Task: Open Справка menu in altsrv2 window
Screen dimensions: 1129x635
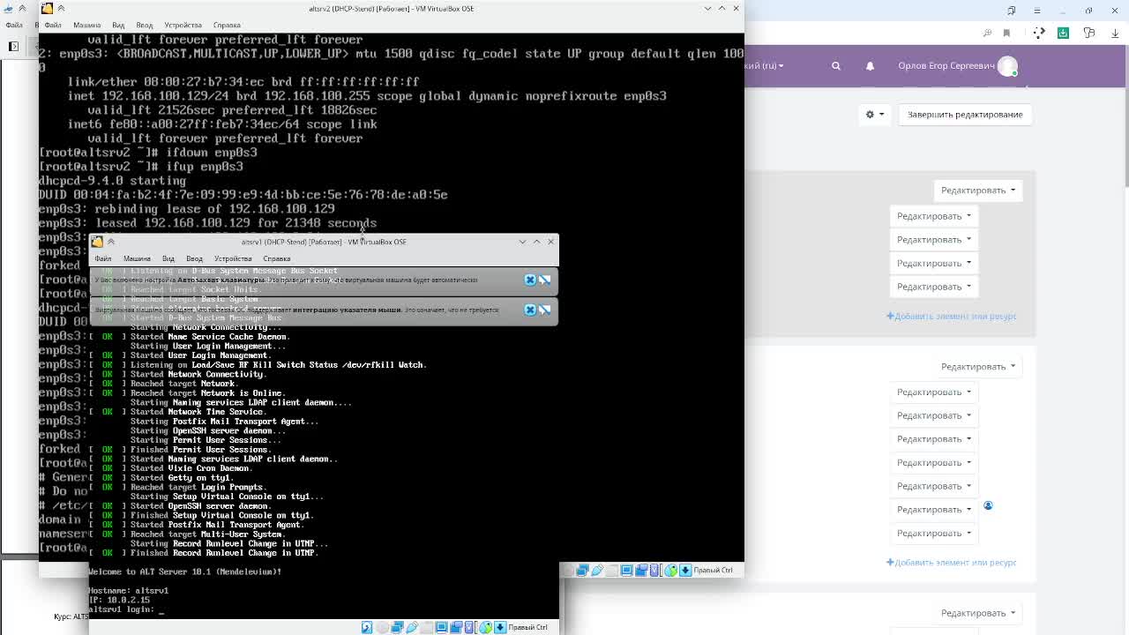Action: click(x=227, y=25)
